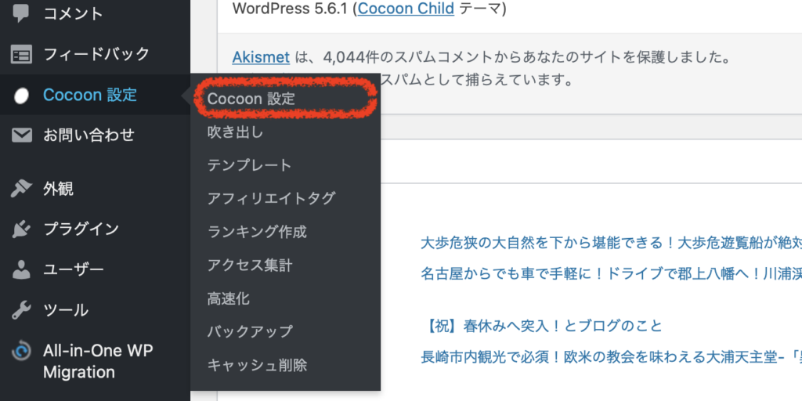Choose テンプレート in the submenu
Screen dimensions: 802x401
(249, 166)
